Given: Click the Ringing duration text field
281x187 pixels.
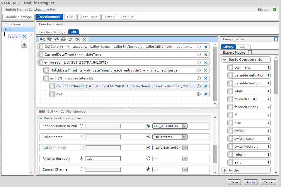Looking at the screenshot, I should (x=103, y=159).
